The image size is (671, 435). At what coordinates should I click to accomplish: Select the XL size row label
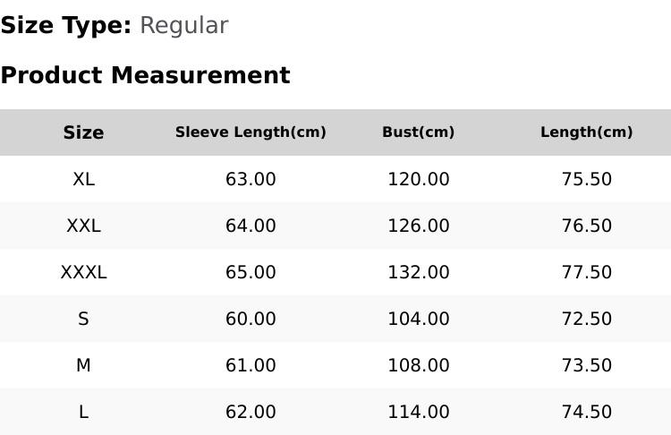click(83, 179)
